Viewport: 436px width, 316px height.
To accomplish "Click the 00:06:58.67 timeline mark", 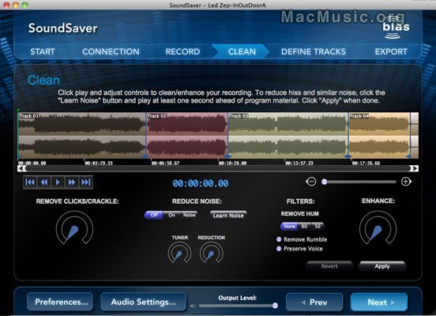I will click(x=165, y=163).
